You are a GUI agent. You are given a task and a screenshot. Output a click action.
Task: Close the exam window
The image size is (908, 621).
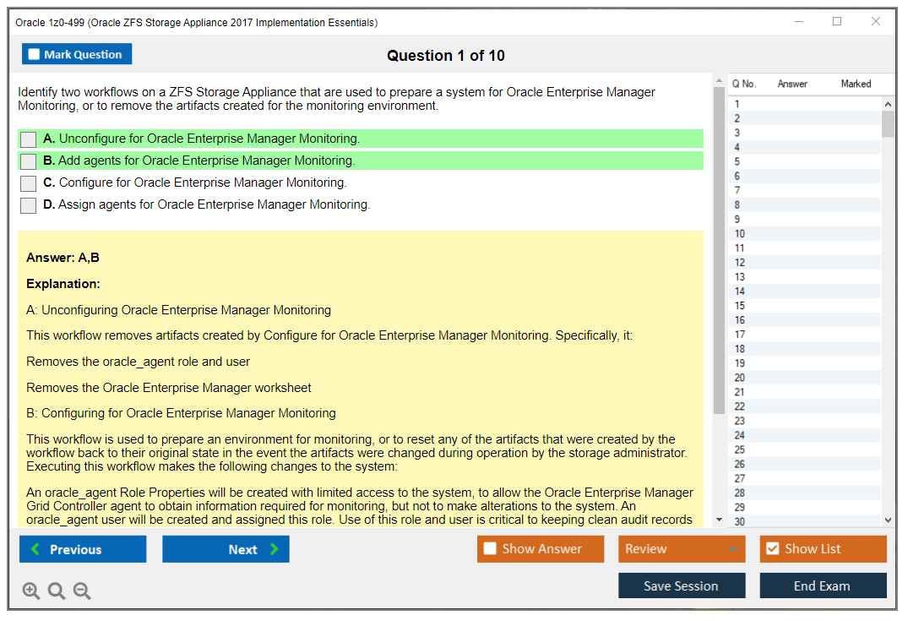(x=876, y=21)
